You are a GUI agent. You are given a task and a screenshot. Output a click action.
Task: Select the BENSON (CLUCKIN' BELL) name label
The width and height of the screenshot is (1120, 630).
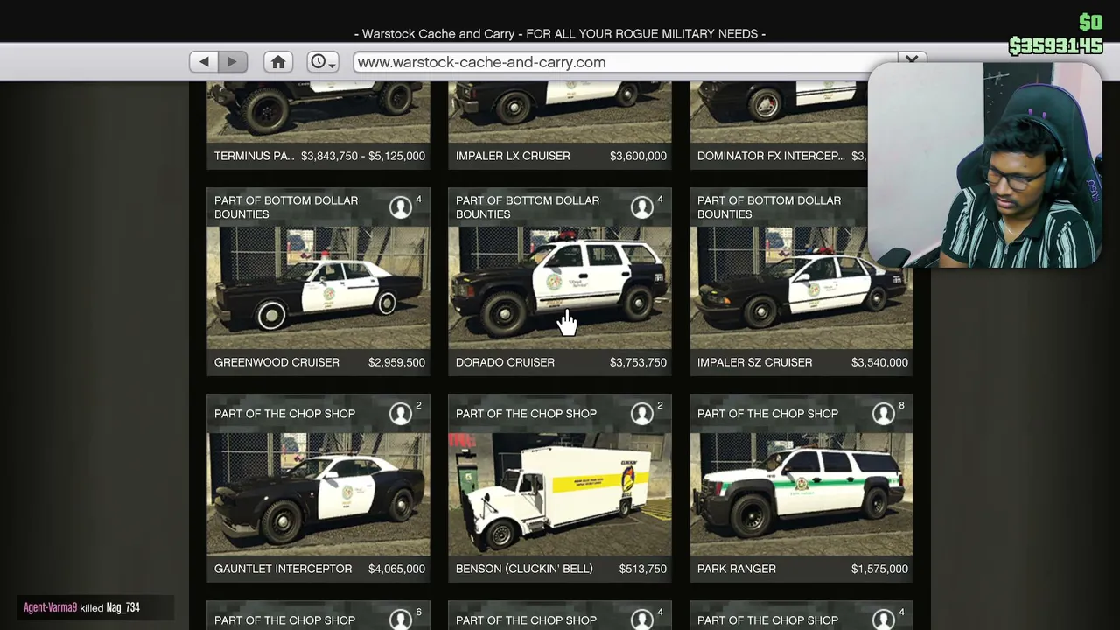(x=524, y=569)
